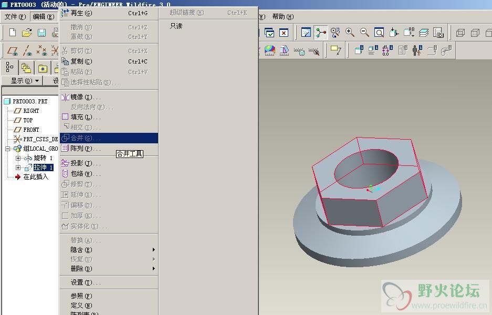Save the model with the floppy disk icon

tap(41, 33)
